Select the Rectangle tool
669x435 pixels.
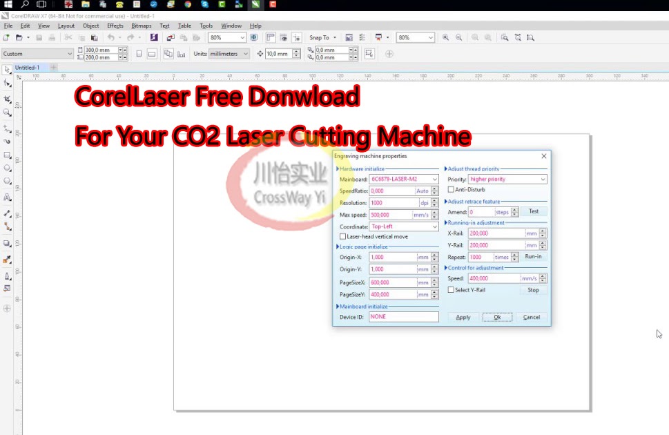(7, 155)
